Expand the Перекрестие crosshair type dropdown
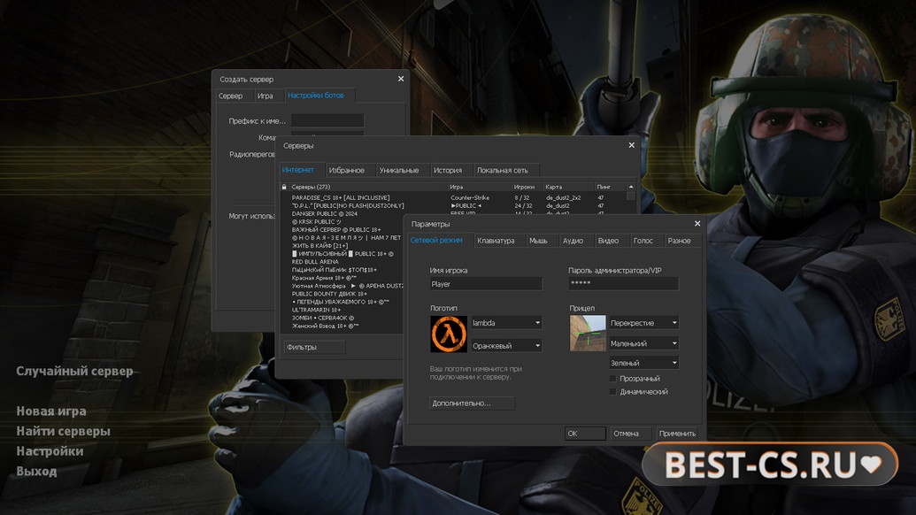 (x=643, y=323)
